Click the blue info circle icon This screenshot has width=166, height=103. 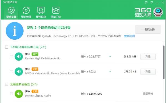[x=15, y=31]
